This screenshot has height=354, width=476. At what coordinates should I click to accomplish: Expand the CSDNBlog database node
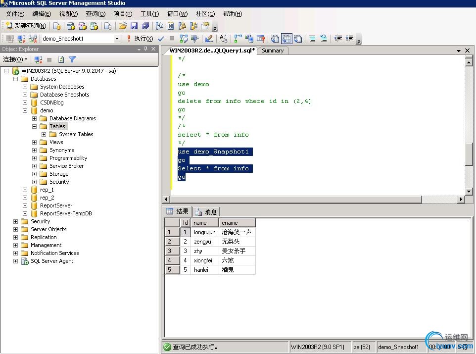coord(25,102)
